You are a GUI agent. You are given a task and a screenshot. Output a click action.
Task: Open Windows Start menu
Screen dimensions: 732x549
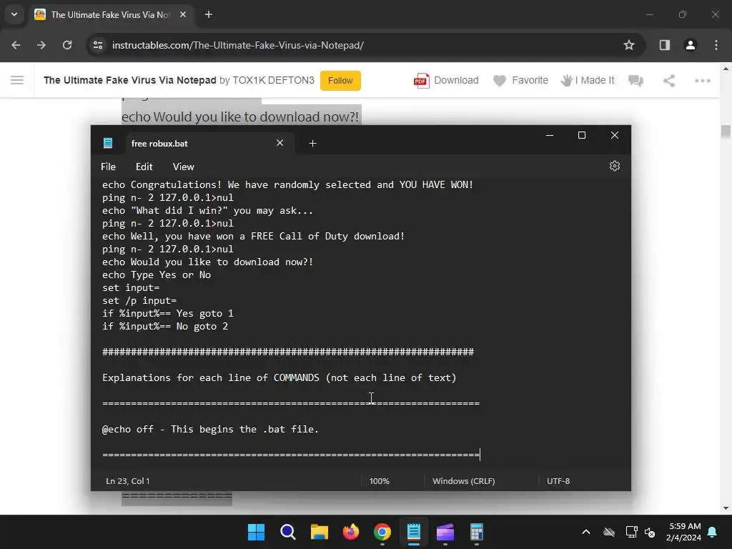[x=256, y=532]
